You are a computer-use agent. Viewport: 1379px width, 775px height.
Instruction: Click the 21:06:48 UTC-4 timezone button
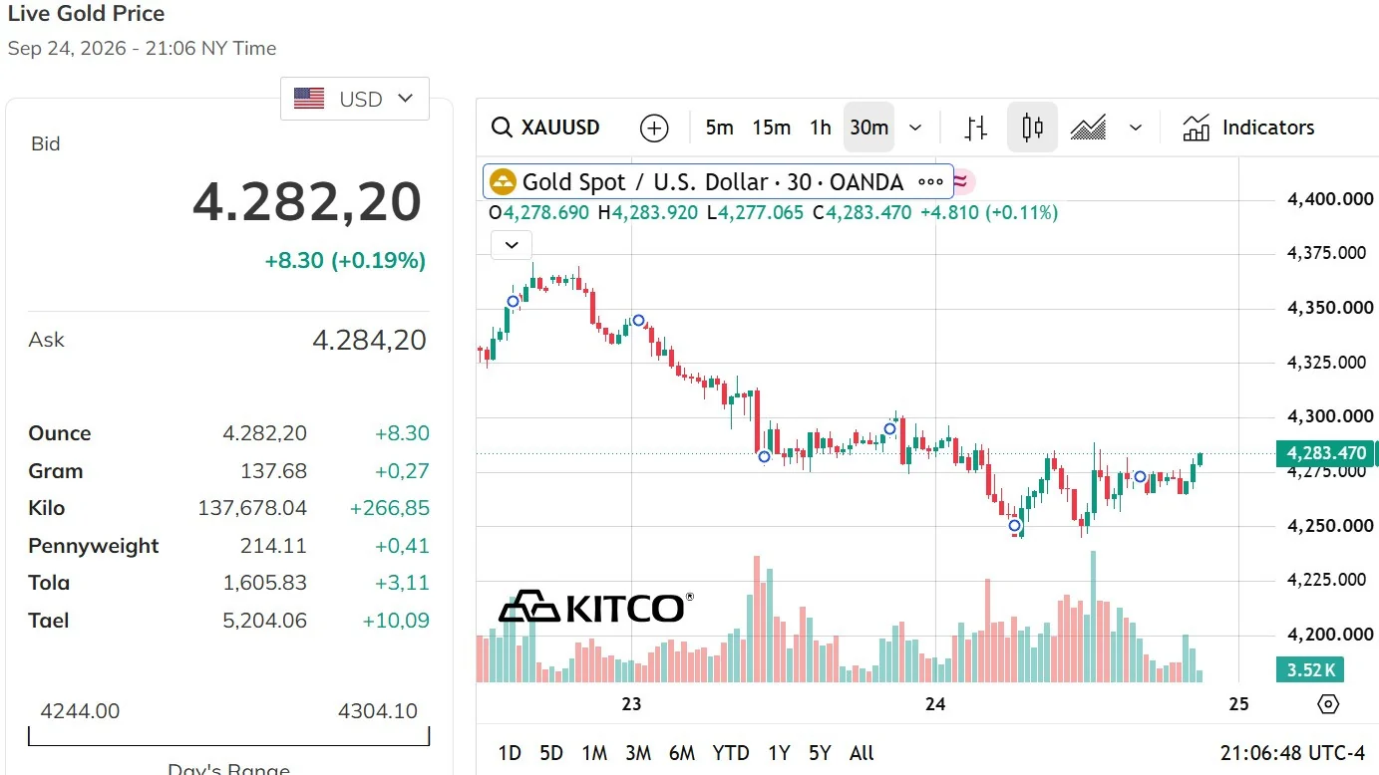(x=1292, y=753)
